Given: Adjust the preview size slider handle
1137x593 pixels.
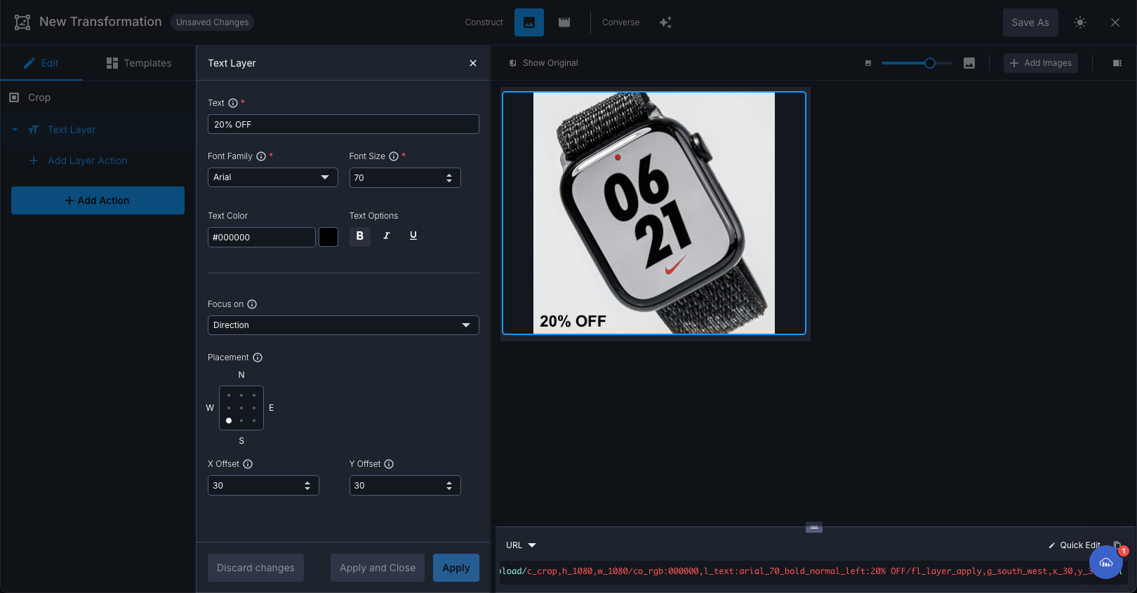Looking at the screenshot, I should 930,63.
